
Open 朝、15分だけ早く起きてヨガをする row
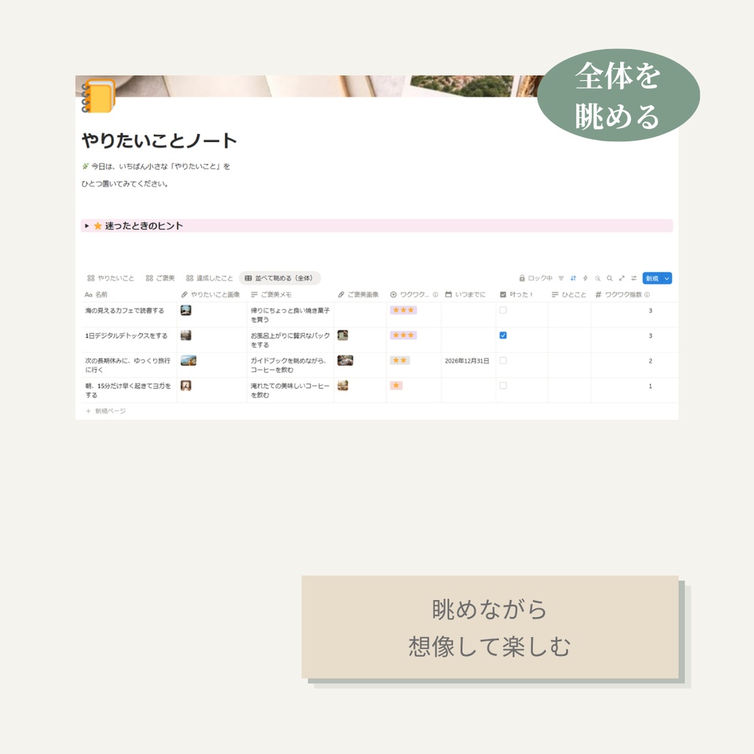pos(128,390)
